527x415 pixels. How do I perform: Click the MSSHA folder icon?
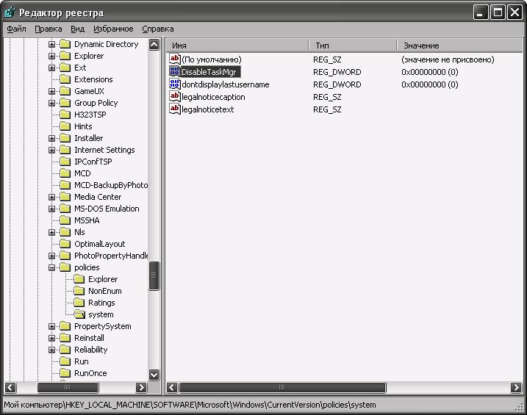coord(65,220)
